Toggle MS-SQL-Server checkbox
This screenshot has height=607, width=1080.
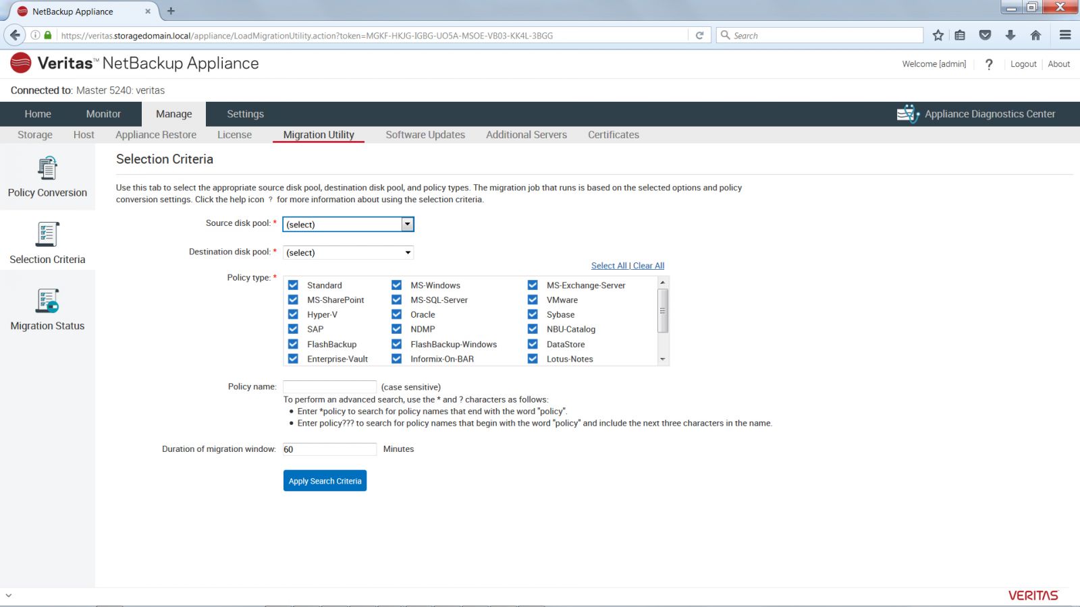(x=397, y=299)
